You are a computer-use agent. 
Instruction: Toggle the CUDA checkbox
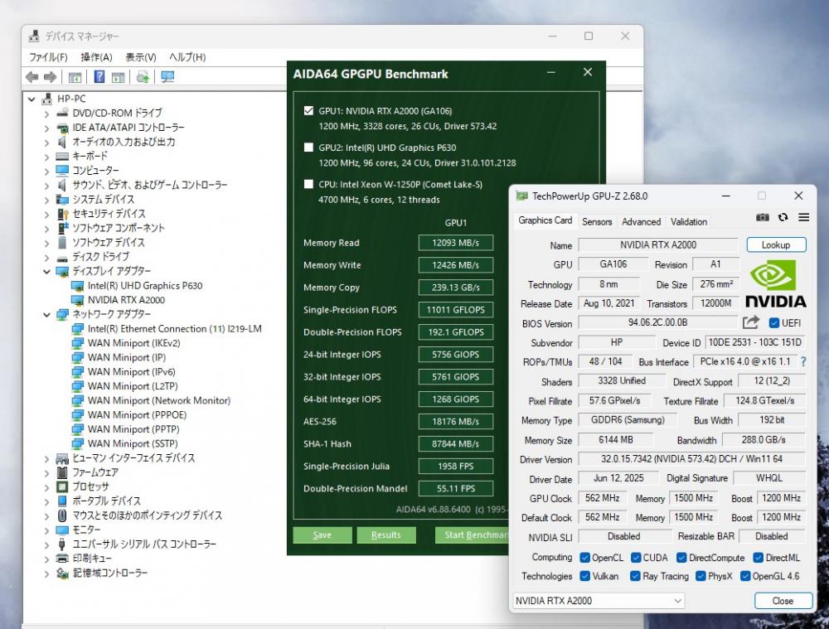coord(636,558)
